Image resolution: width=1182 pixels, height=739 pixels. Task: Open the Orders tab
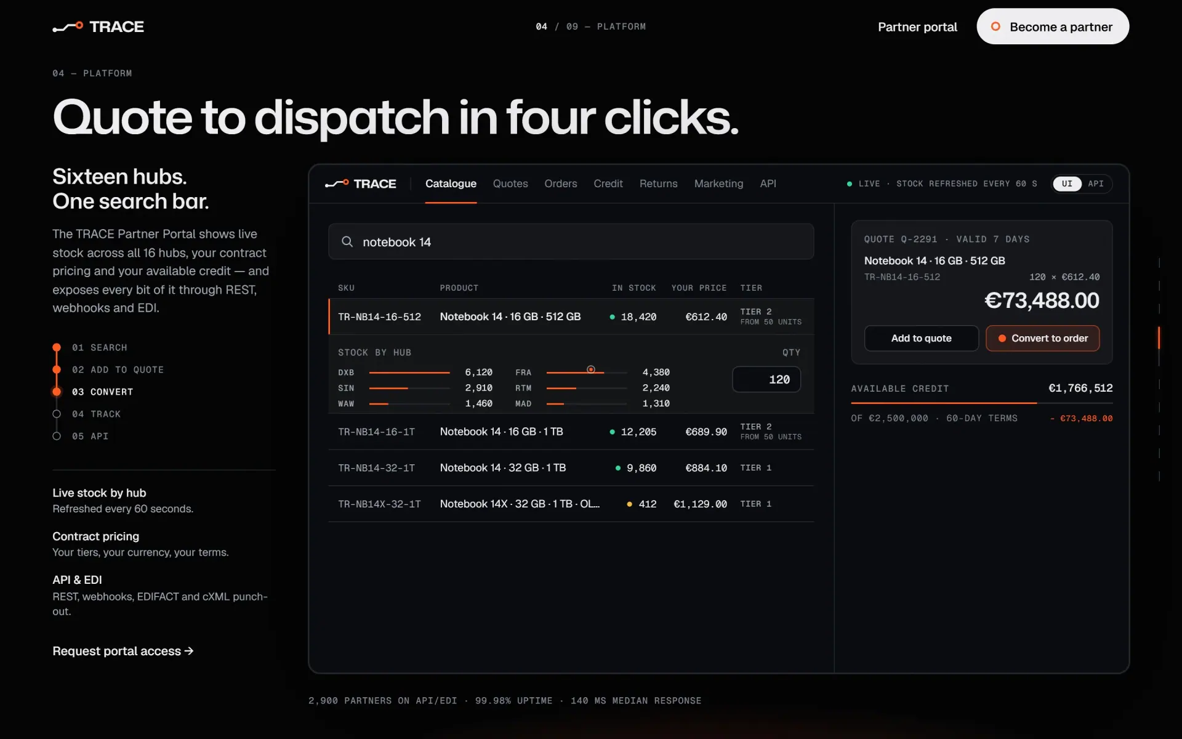pyautogui.click(x=561, y=184)
